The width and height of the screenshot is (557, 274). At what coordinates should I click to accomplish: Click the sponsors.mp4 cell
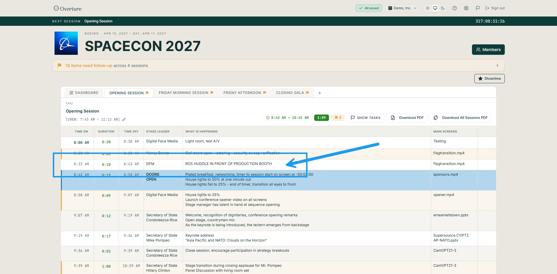tap(454, 180)
